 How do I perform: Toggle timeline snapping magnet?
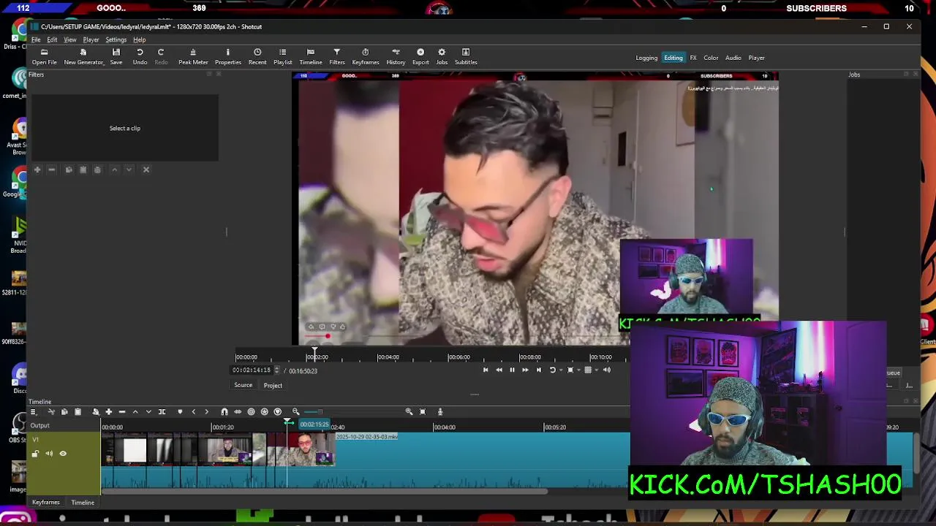pyautogui.click(x=224, y=412)
